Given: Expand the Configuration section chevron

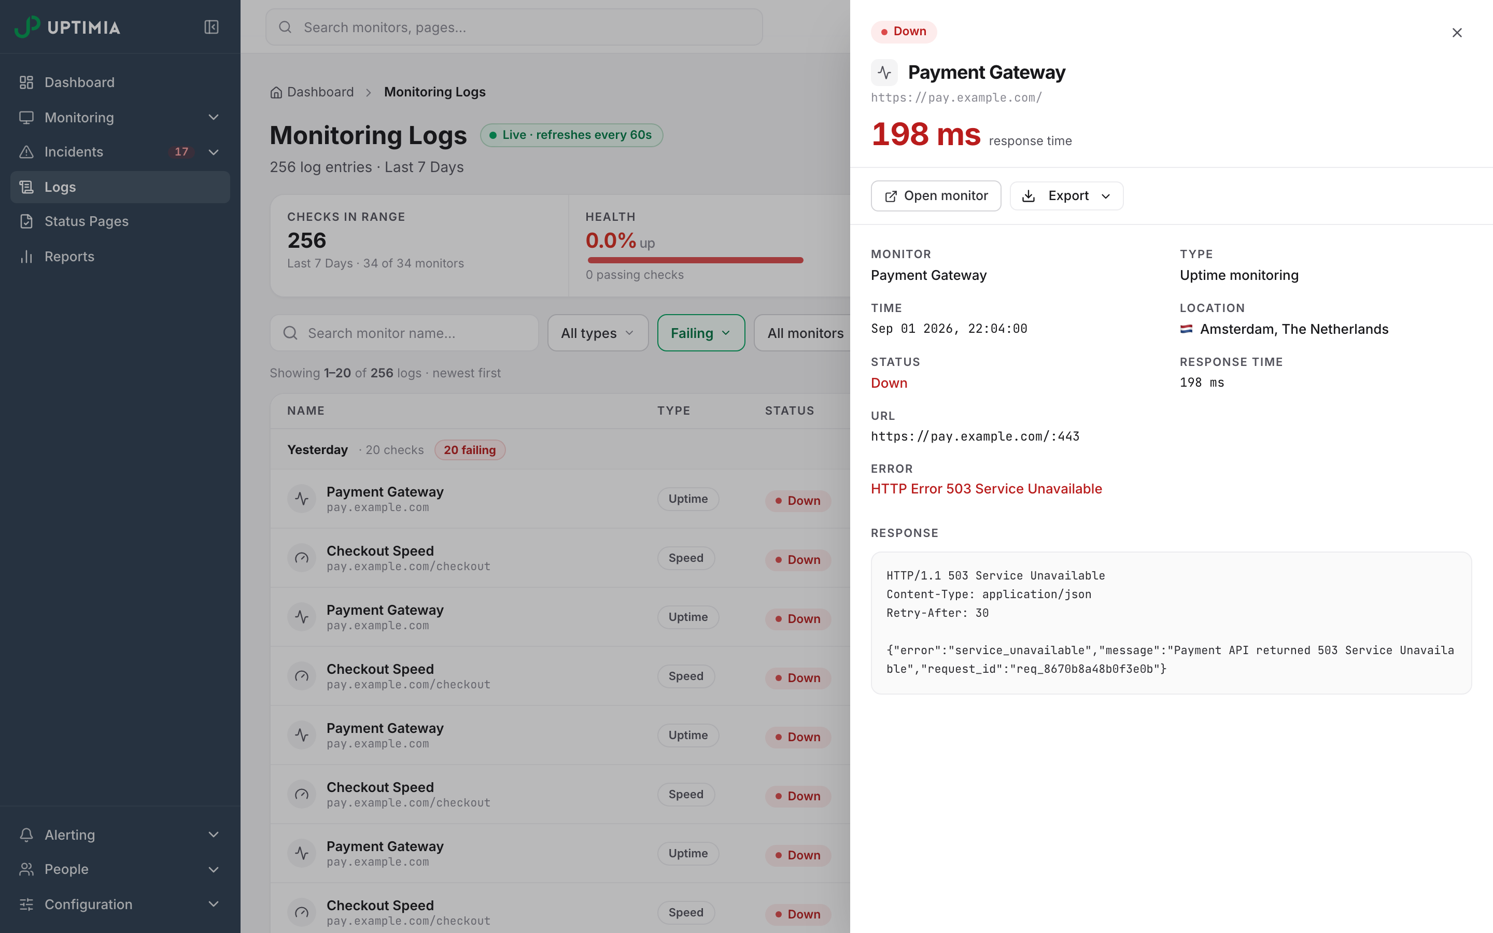Looking at the screenshot, I should point(214,904).
